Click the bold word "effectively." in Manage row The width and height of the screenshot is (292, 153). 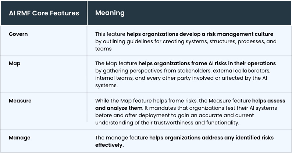110,145
